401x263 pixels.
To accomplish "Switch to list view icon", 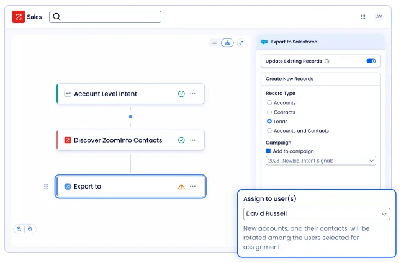I will (215, 43).
